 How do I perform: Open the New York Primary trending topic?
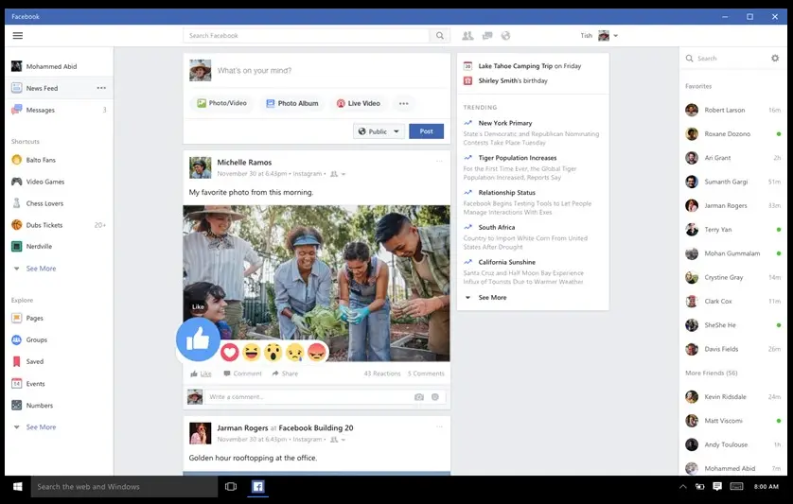505,123
